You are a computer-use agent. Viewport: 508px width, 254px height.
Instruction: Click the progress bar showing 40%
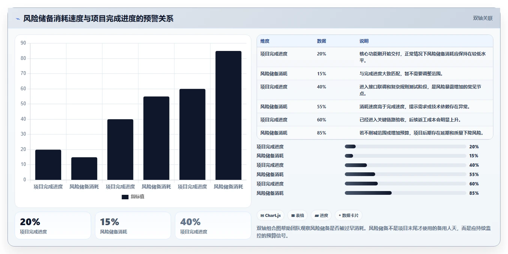click(x=405, y=165)
